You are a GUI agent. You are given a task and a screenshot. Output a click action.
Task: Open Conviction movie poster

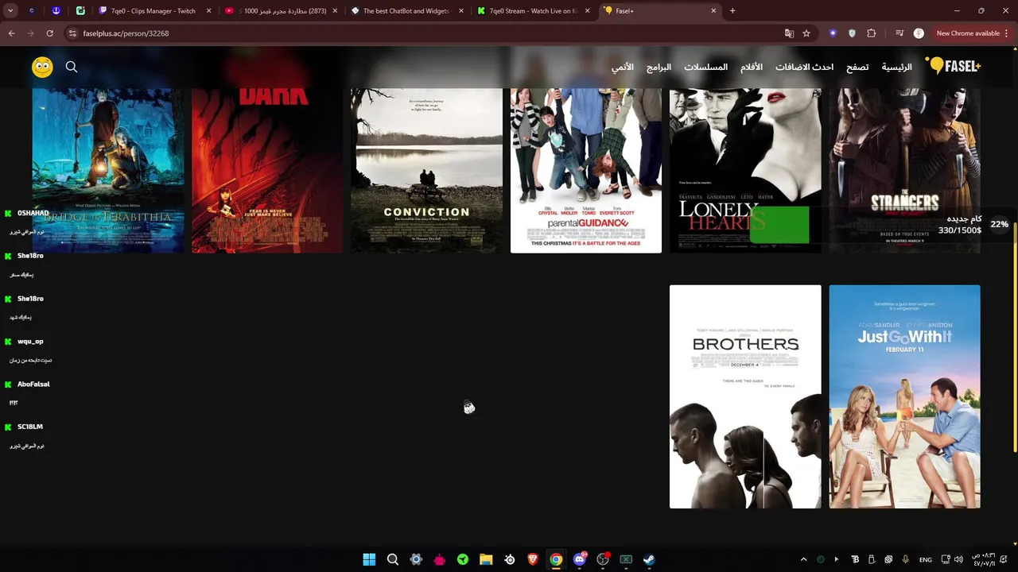tap(426, 170)
